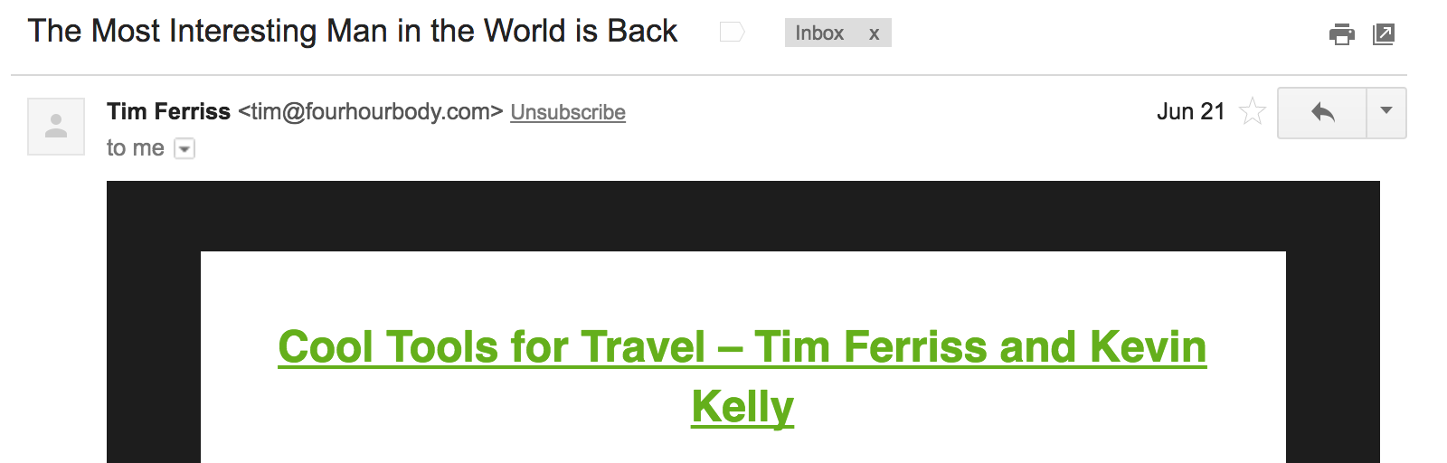Open more options dropdown beside Reply
Image resolution: width=1447 pixels, height=463 pixels.
[x=1386, y=111]
